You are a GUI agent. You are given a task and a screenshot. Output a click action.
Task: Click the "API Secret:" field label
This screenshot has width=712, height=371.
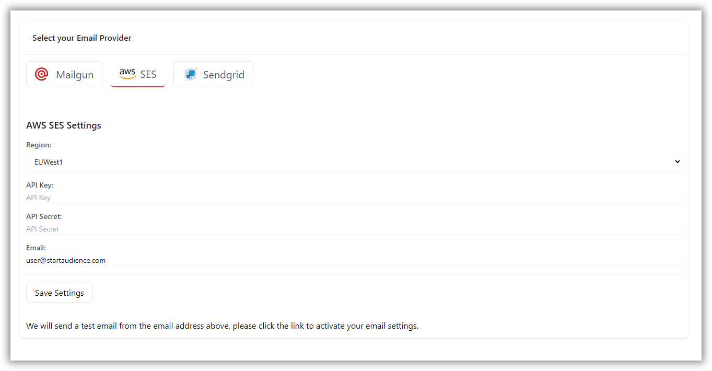pos(44,216)
